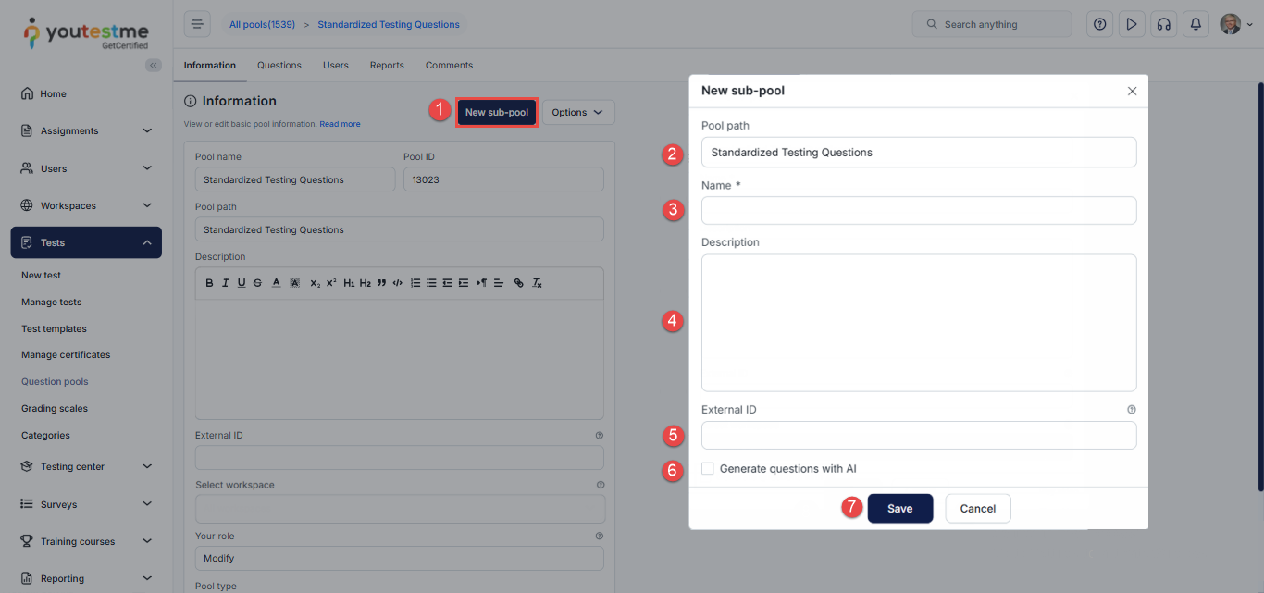Open the Options dropdown
Viewport: 1264px width, 593px height.
click(x=577, y=113)
